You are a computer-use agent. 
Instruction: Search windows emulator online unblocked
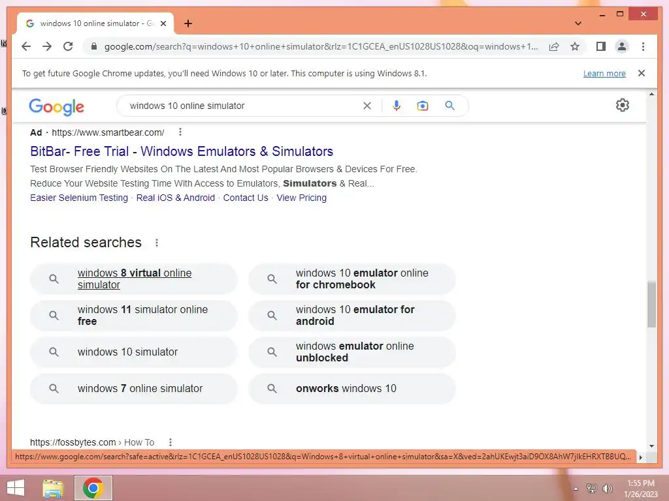click(x=352, y=352)
